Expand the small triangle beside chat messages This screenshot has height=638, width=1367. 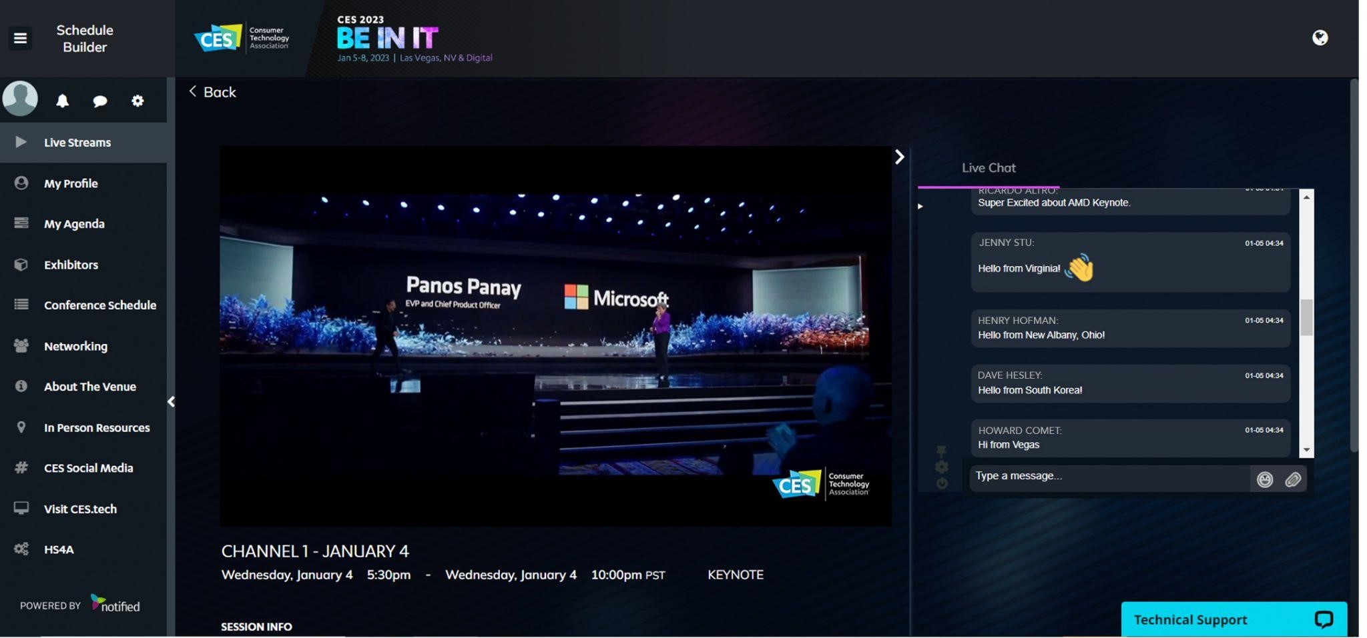click(920, 207)
